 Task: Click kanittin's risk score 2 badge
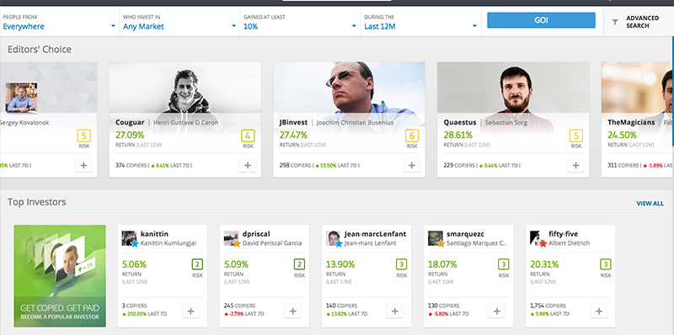click(197, 264)
